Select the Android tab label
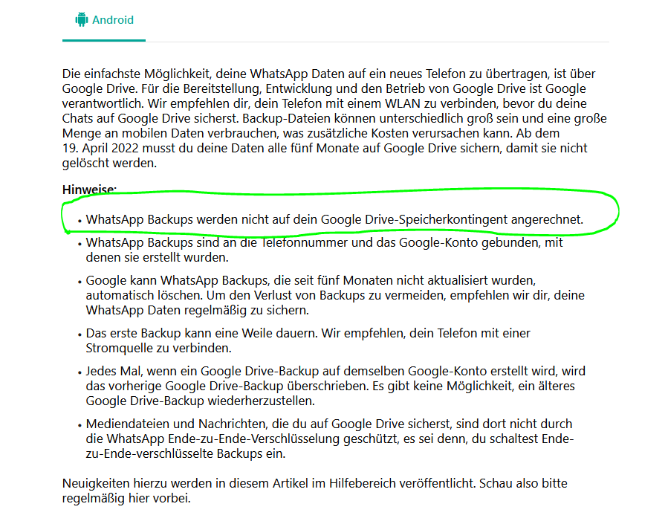This screenshot has height=524, width=668. pos(113,20)
